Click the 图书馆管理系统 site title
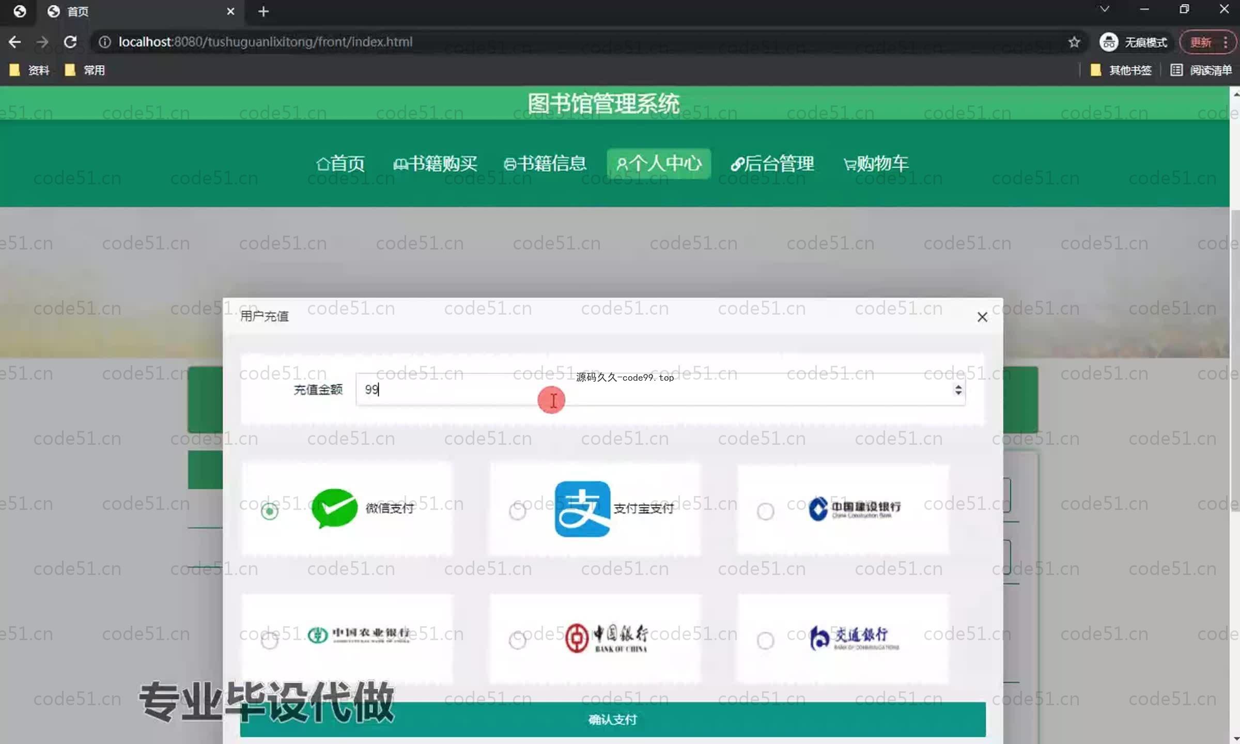Viewport: 1240px width, 744px height. coord(603,103)
